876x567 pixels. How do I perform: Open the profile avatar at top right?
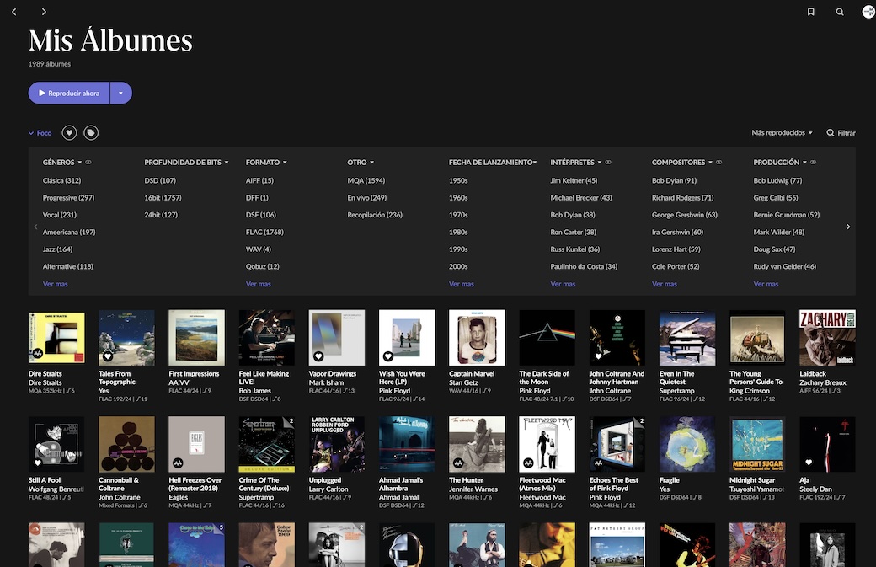(x=868, y=12)
